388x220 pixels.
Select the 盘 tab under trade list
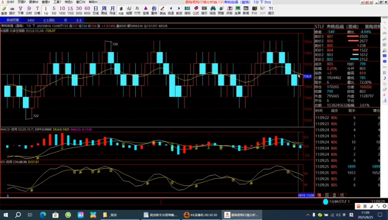tap(334, 195)
